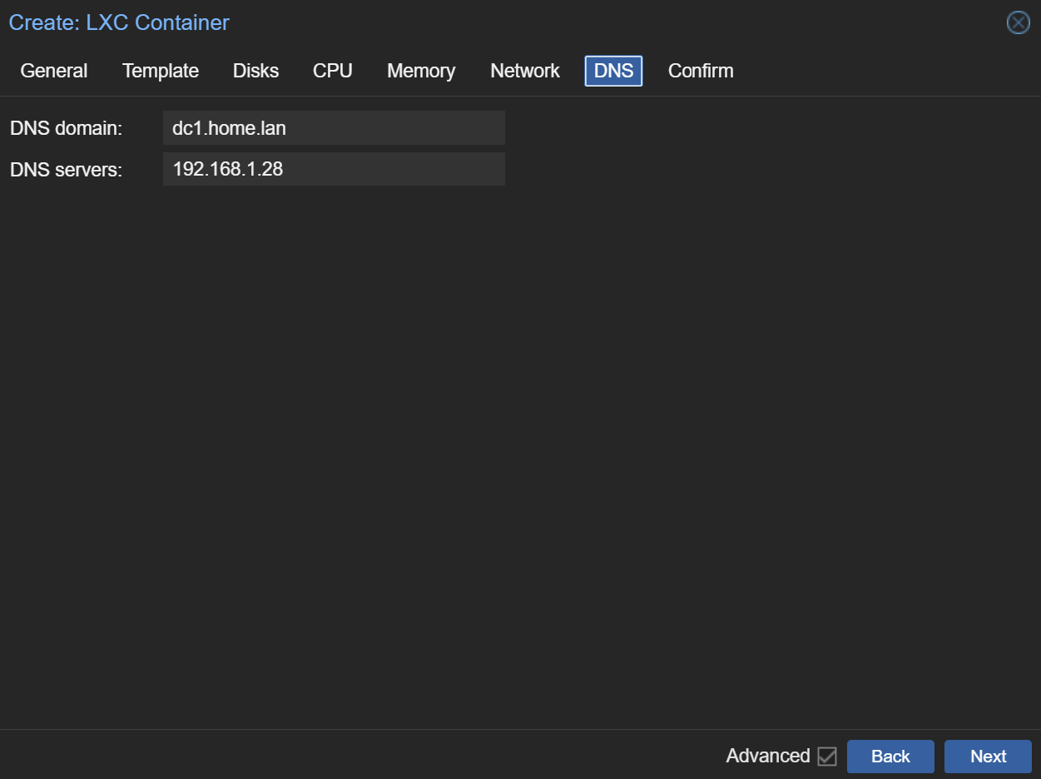Switch to the Network tab

pyautogui.click(x=525, y=72)
